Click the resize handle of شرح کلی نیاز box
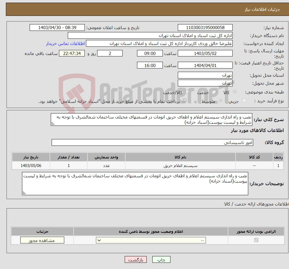Image resolution: width=289 pixels, height=269 pixels. (53, 124)
